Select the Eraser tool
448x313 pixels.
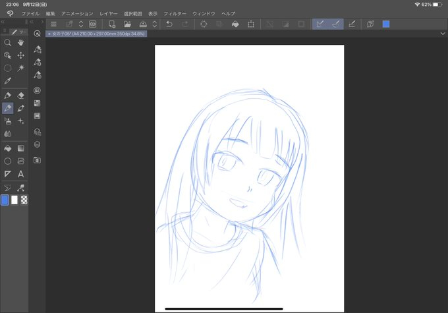click(x=21, y=95)
